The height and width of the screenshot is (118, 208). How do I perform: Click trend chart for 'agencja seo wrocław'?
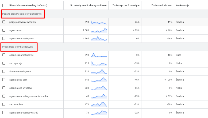[99, 88]
